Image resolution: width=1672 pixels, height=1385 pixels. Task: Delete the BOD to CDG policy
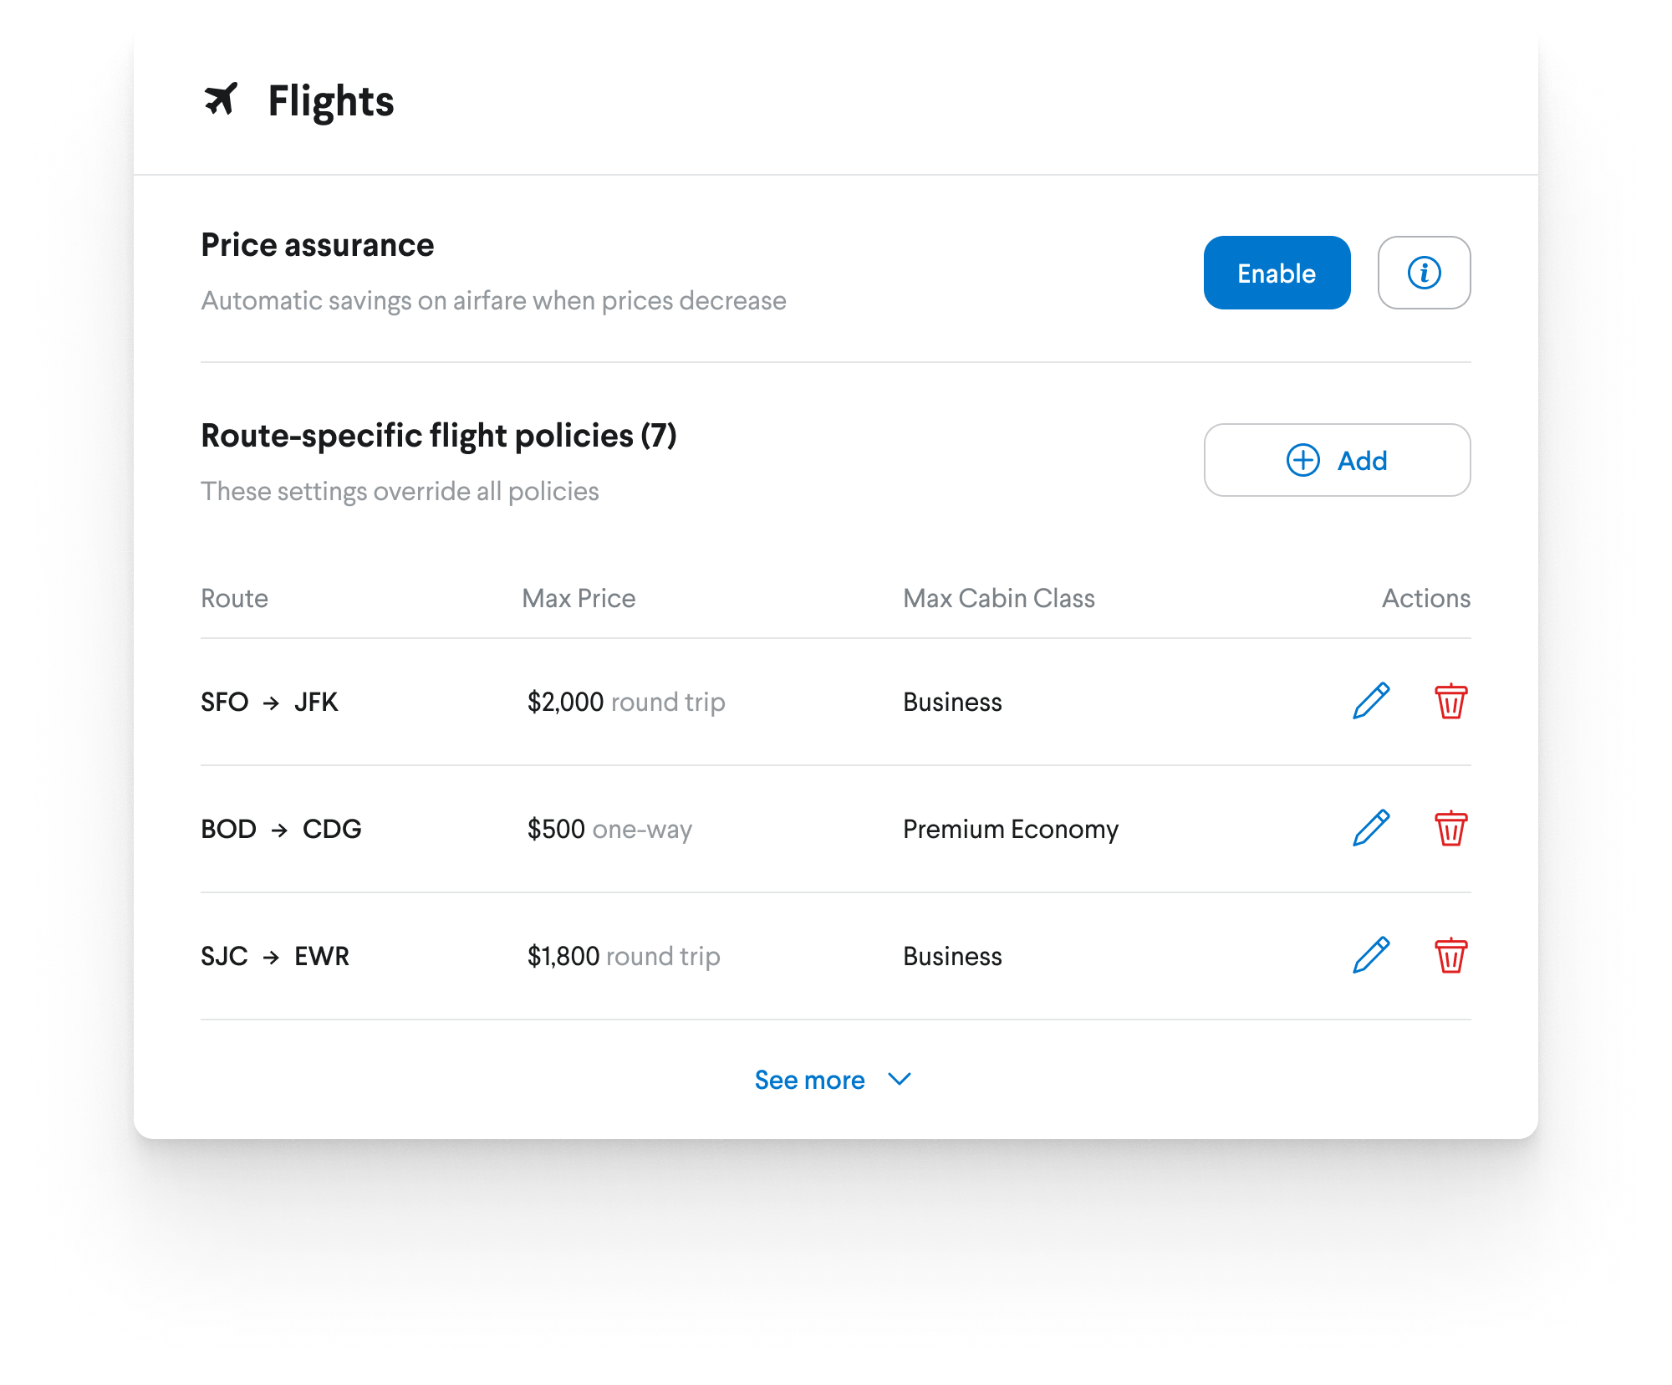click(x=1450, y=828)
